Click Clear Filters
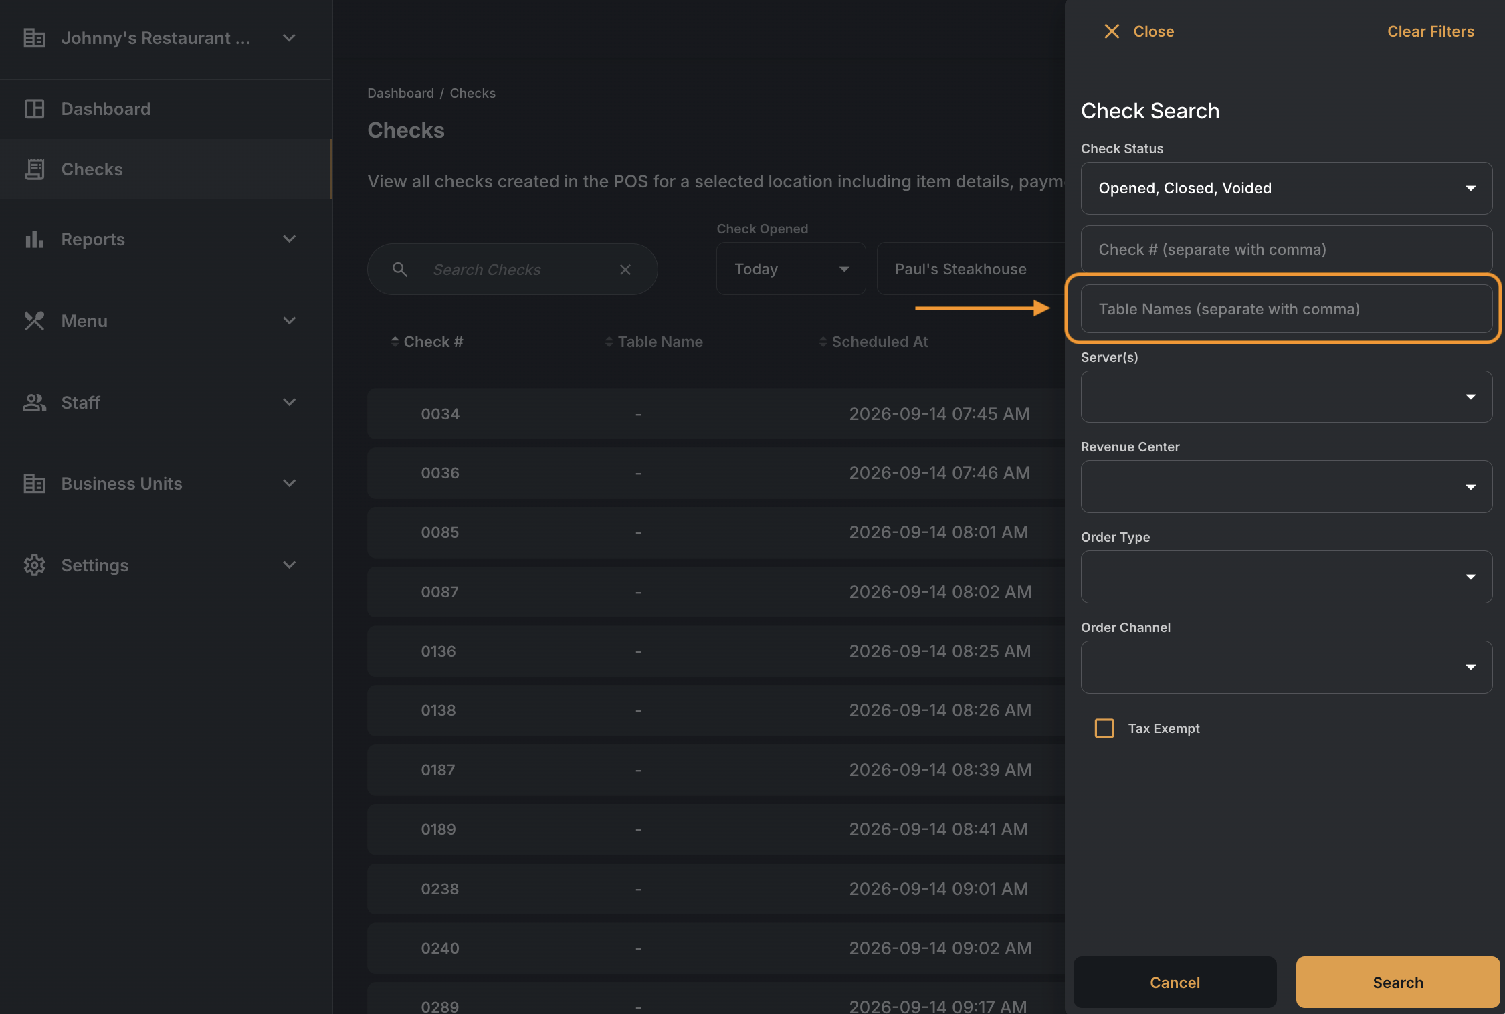Screen dimensions: 1505x1014 click(1431, 31)
